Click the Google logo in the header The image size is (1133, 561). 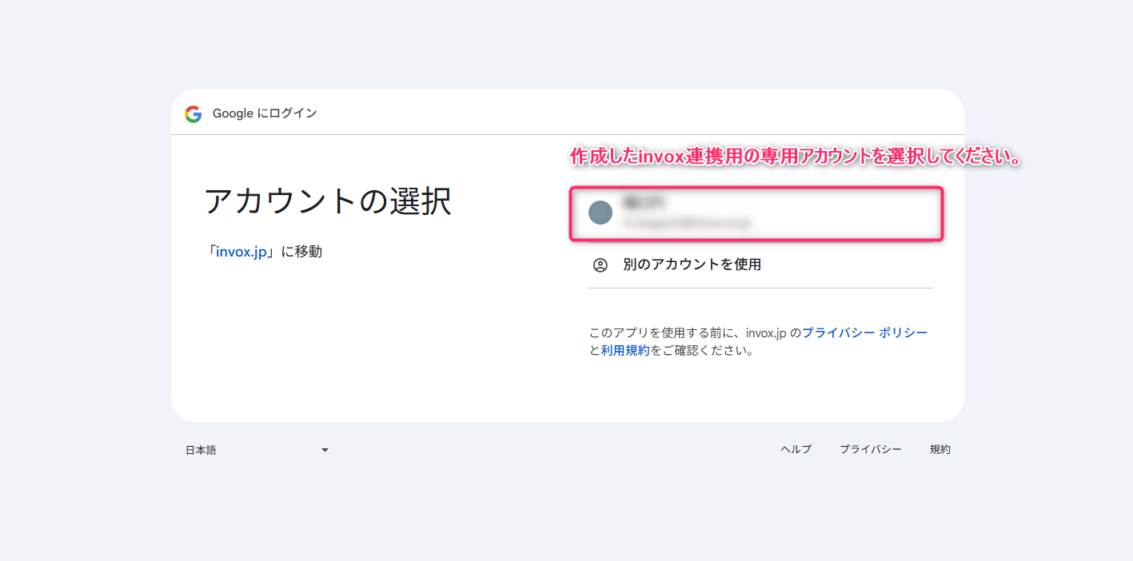click(x=193, y=114)
